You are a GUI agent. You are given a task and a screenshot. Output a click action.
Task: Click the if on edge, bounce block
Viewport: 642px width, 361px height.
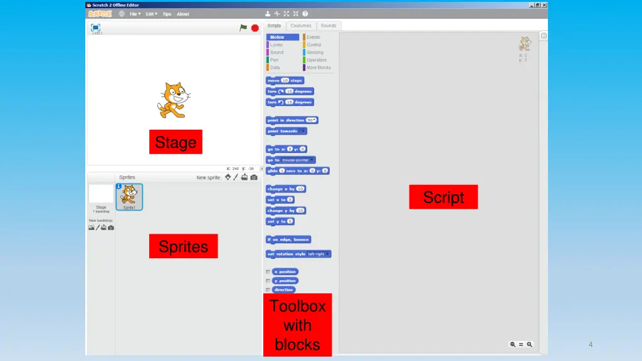coord(288,239)
